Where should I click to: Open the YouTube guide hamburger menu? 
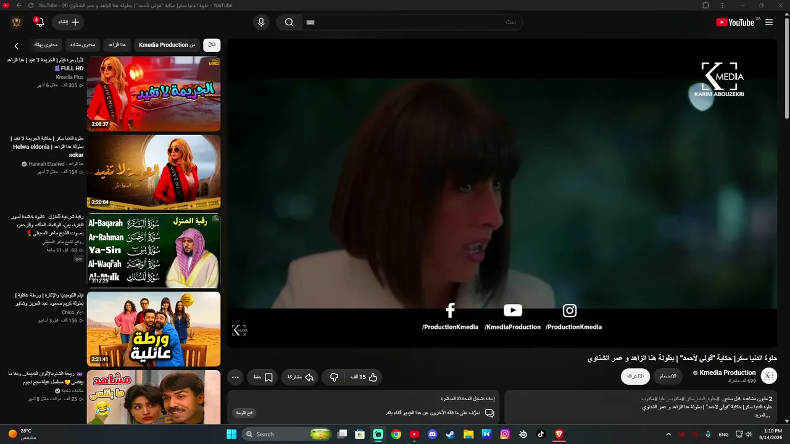click(769, 22)
